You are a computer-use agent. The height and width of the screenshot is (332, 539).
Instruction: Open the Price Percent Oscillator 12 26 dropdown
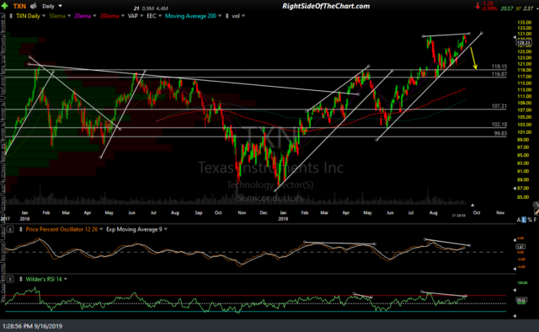101,229
